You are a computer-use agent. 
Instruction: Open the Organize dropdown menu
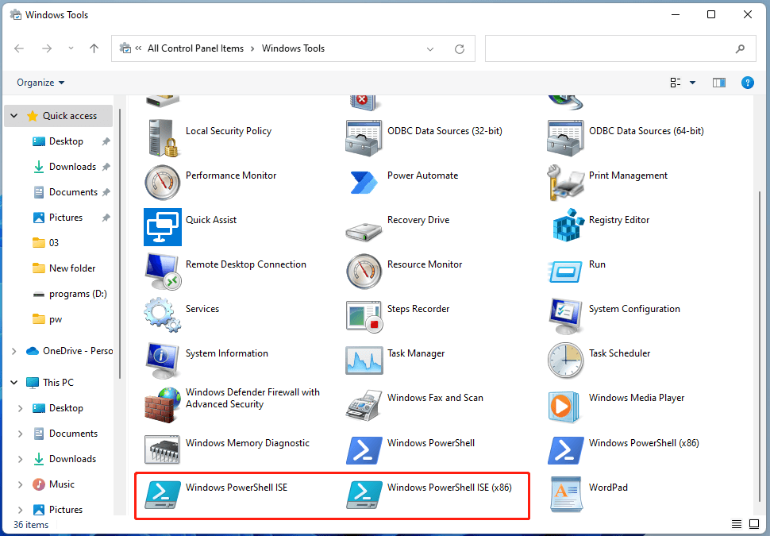point(40,83)
